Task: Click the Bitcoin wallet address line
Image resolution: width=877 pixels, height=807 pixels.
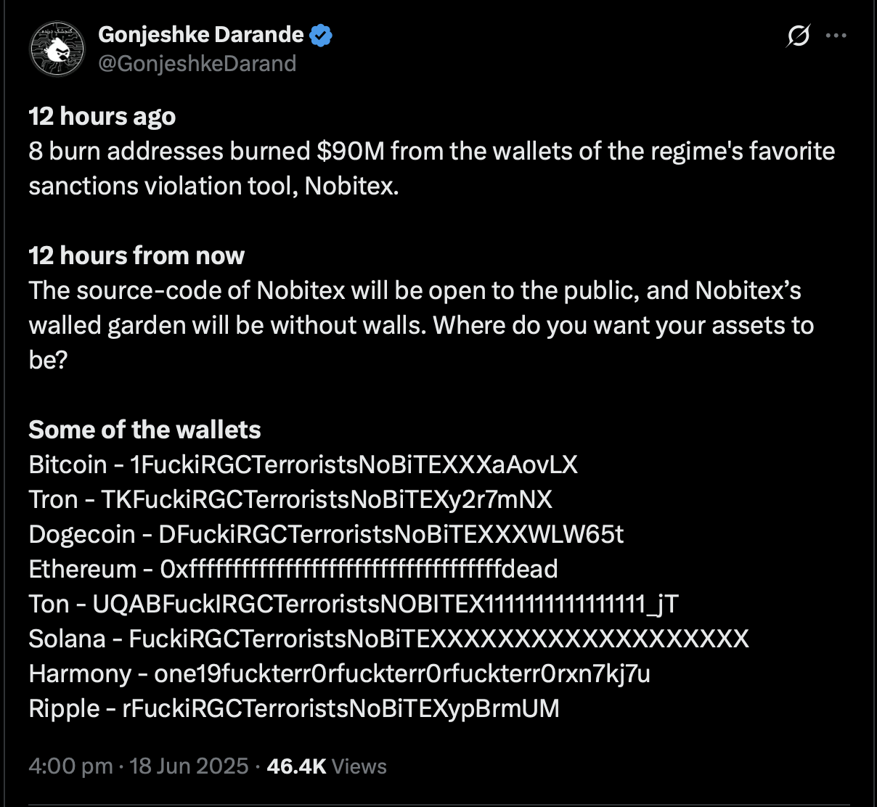Action: click(x=303, y=464)
